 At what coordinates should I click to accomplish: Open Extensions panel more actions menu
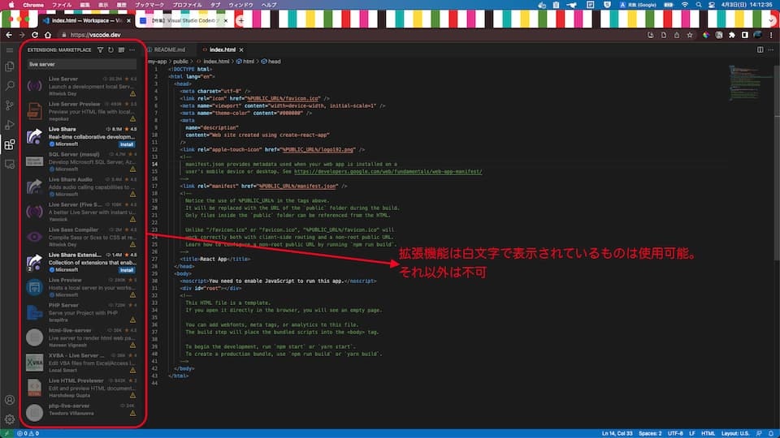click(132, 49)
